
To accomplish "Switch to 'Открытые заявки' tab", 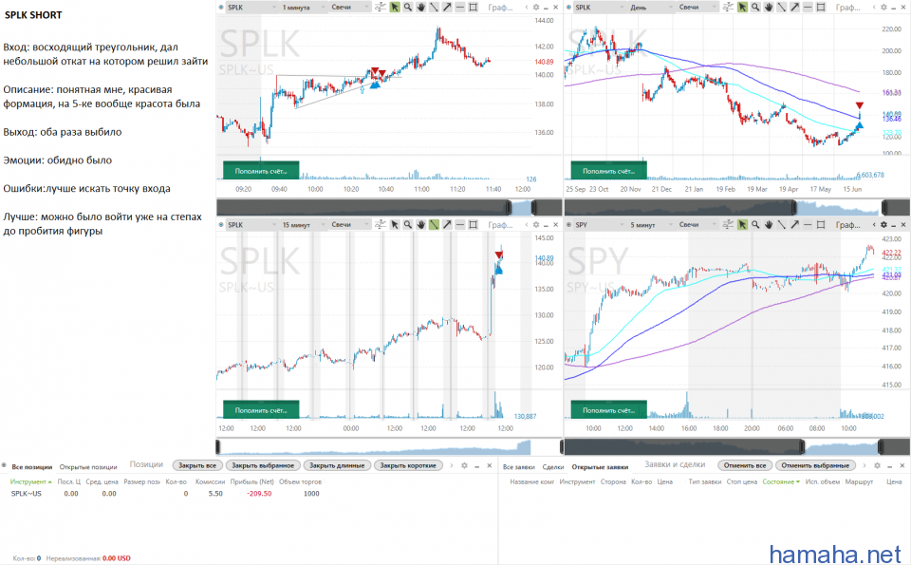I will pos(600,467).
